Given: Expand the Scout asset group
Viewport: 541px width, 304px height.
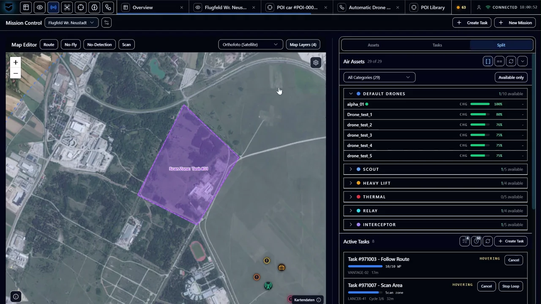Looking at the screenshot, I should (x=351, y=169).
